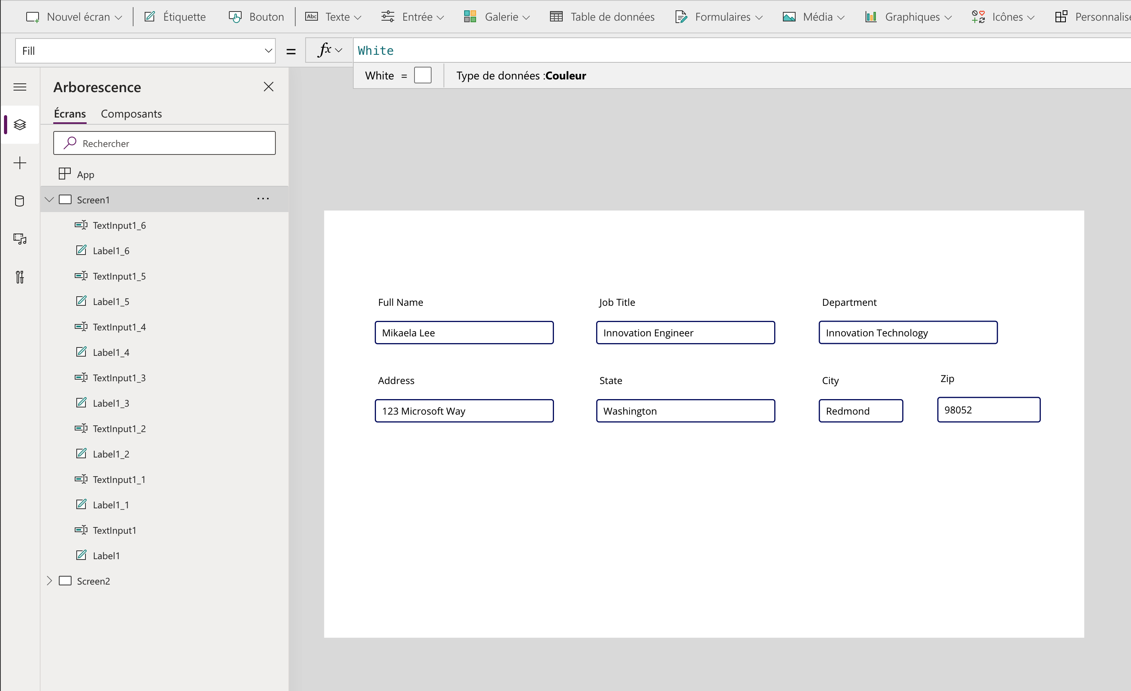Close the Arborescence panel
This screenshot has height=691, width=1131.
coord(269,87)
